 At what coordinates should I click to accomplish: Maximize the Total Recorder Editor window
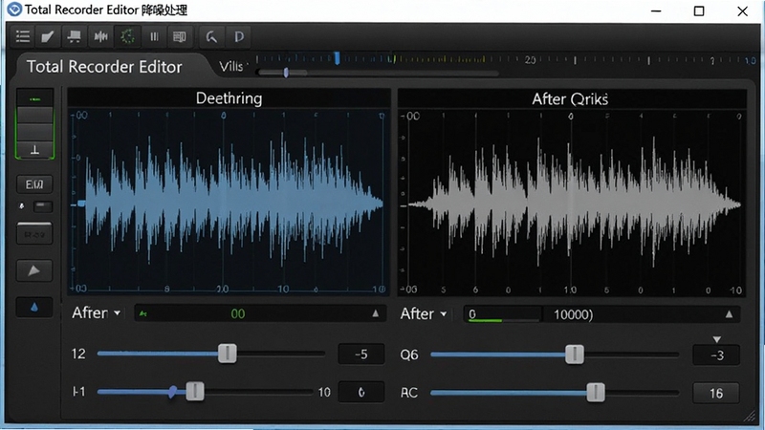[699, 11]
